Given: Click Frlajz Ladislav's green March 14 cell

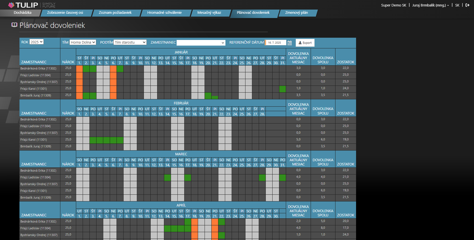Looking at the screenshot, I should [x=167, y=178].
